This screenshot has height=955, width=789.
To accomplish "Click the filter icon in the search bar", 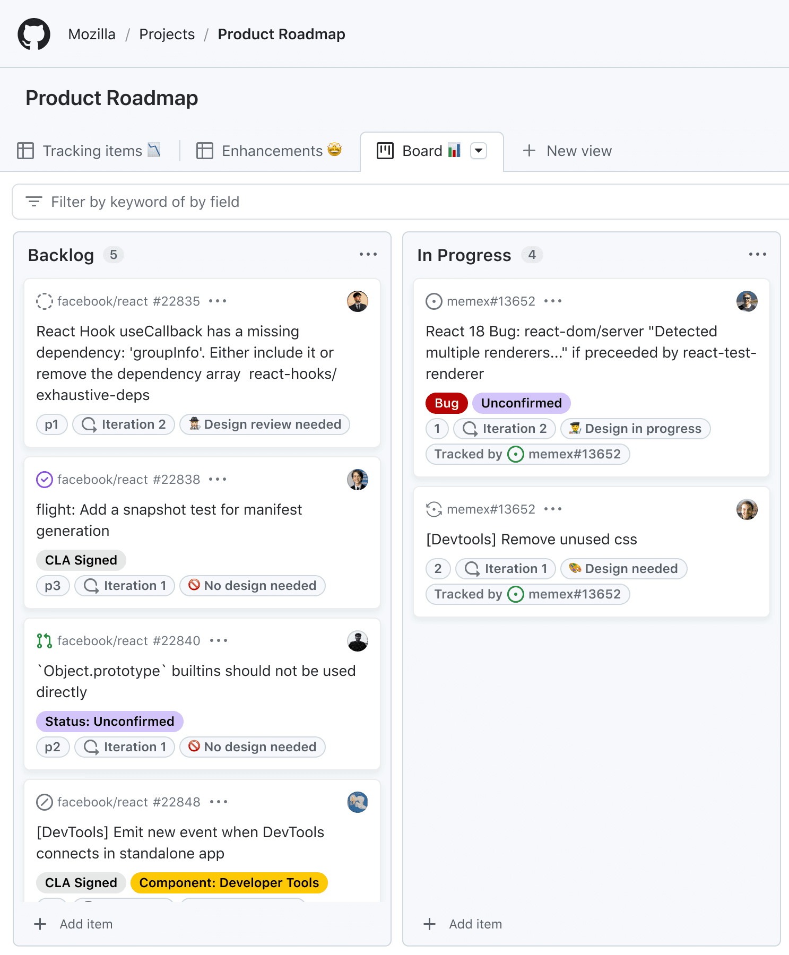I will [34, 202].
